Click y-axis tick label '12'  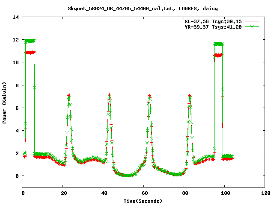pyautogui.click(x=16, y=40)
